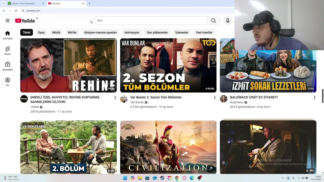Screen dimensions: 324x182
Task: Click the Ara search input field
Action: [x=150, y=20]
